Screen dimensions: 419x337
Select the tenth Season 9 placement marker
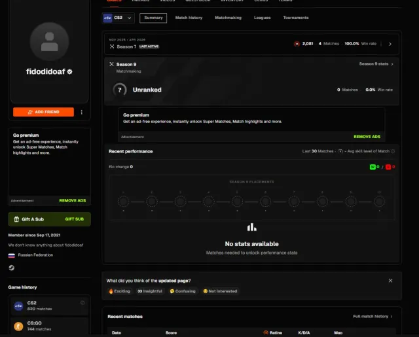[379, 202]
